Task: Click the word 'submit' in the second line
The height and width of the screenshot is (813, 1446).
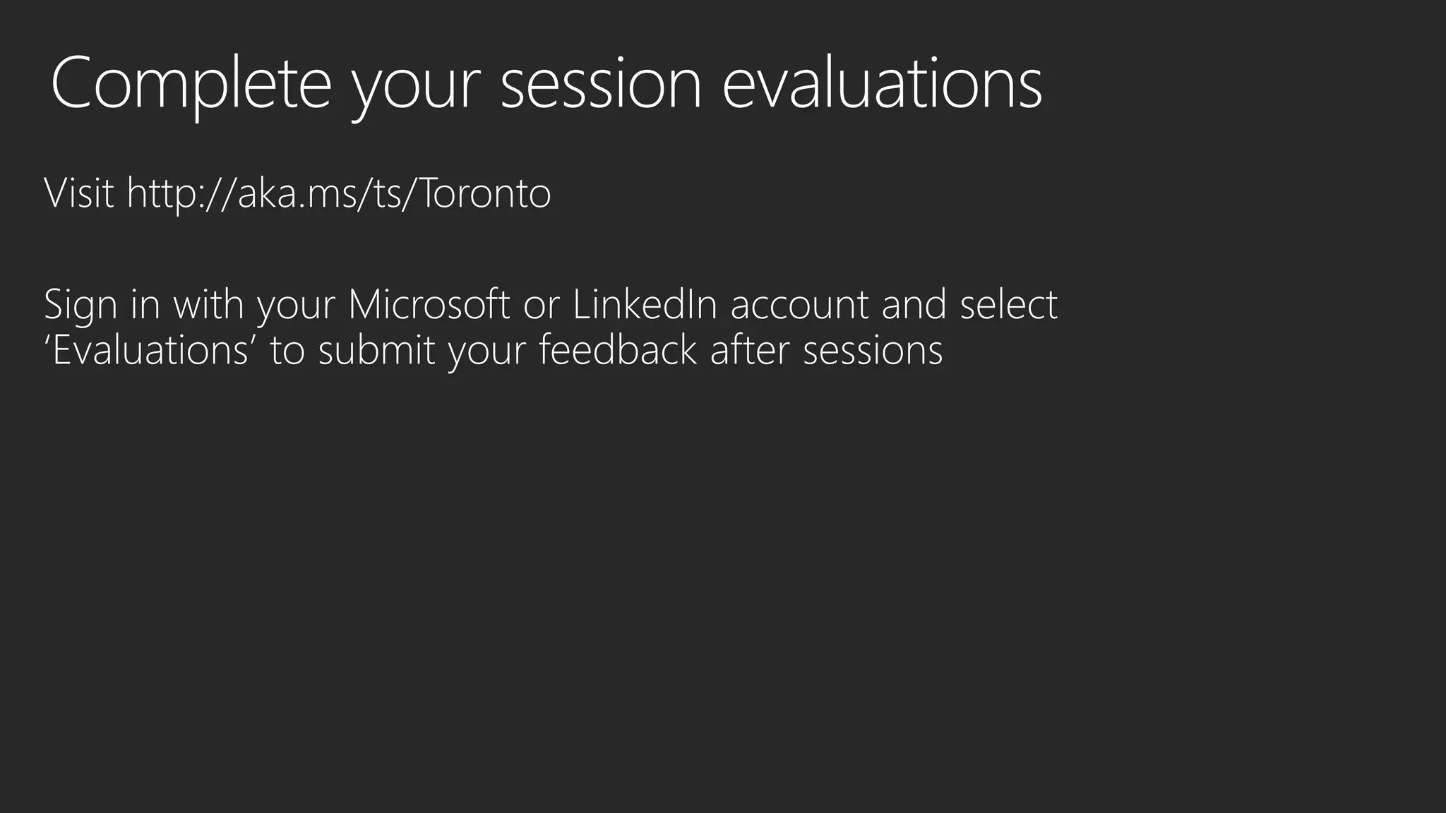Action: (x=376, y=350)
